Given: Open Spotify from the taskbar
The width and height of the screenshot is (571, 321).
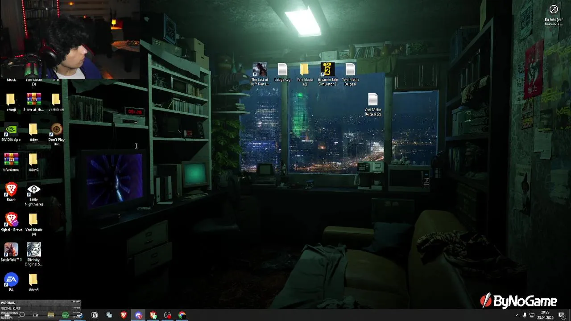Looking at the screenshot, I should pyautogui.click(x=65, y=315).
